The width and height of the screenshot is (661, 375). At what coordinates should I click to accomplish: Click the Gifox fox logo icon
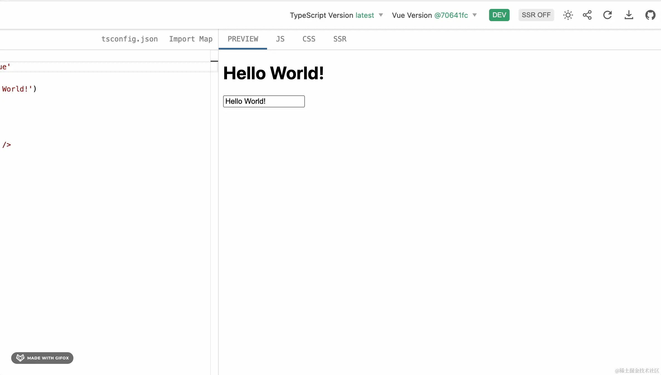click(20, 358)
